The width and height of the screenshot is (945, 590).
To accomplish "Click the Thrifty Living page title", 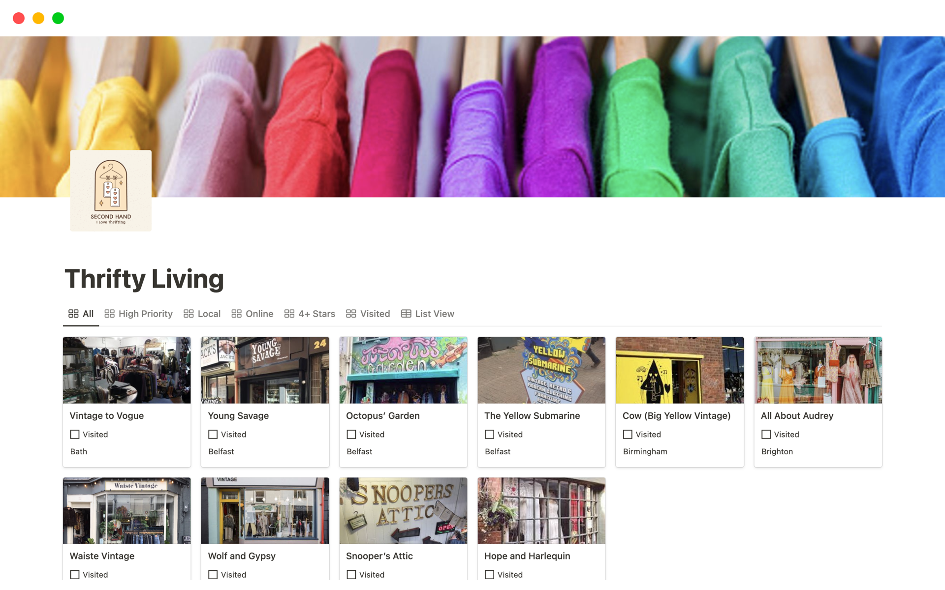I will coord(144,278).
